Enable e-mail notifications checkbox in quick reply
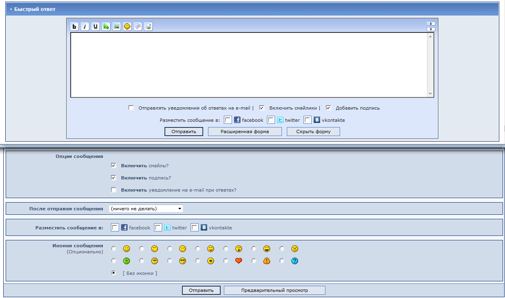505x298 pixels. (131, 108)
